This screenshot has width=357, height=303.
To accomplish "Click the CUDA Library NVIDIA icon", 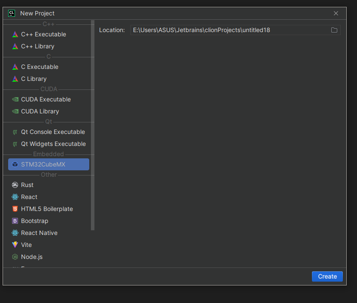I will [x=15, y=111].
